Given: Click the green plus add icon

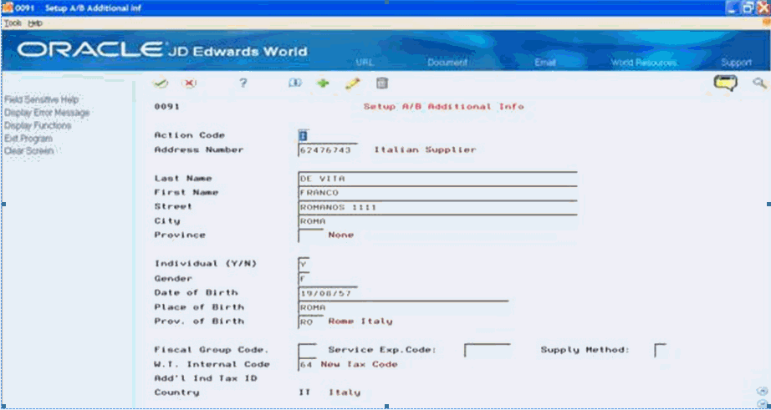Looking at the screenshot, I should click(x=323, y=84).
